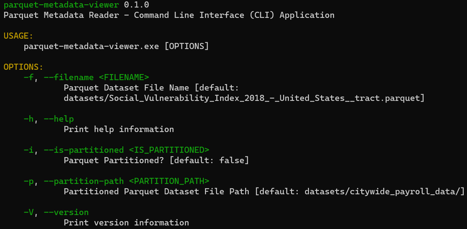
Task: Click the 'Print help information' description
Action: pos(119,129)
